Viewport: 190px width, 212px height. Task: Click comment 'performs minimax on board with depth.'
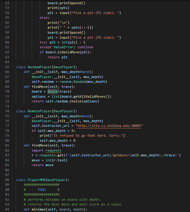[65, 199]
